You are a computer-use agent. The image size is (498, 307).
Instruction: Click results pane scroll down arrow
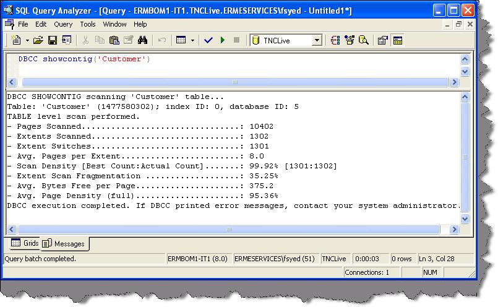click(x=465, y=218)
